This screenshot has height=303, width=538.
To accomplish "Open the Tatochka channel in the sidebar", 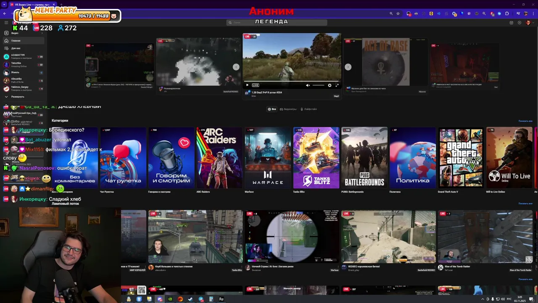I will [23, 64].
